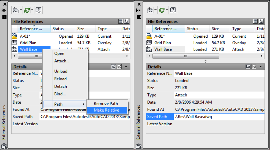Image resolution: width=270 pixels, height=150 pixels.
Task: Toggle Details mode button in right Details panel
Action: coord(248,67)
